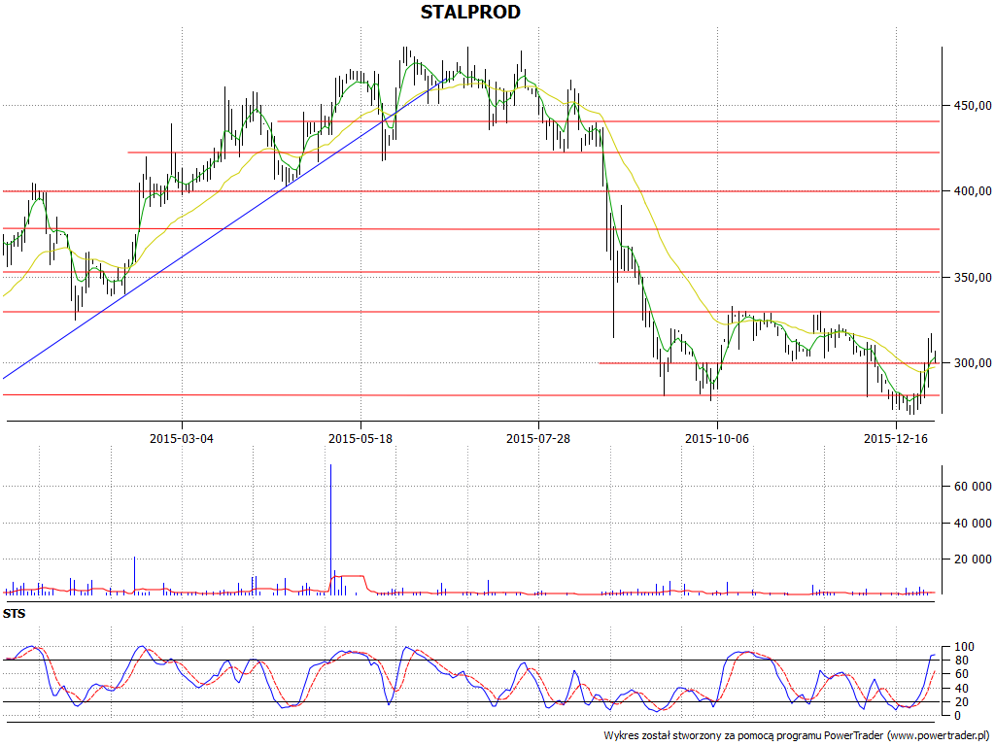995x746 pixels.
Task: Click the 400,00 price axis label
Action: coord(972,191)
